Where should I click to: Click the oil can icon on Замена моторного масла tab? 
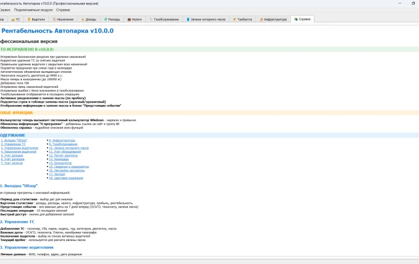click(188, 20)
